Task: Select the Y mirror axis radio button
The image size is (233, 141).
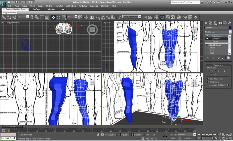Action: (216, 71)
